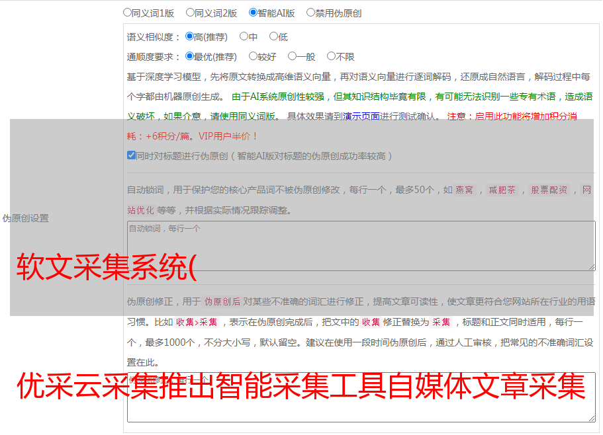Click the 伪原创后 highlighted term
The height and width of the screenshot is (435, 603).
point(222,301)
